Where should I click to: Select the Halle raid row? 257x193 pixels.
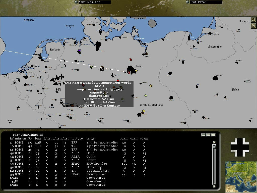click(78, 153)
